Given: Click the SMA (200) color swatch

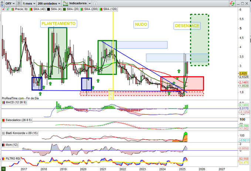Looking at the screenshot, I should pos(82,9).
